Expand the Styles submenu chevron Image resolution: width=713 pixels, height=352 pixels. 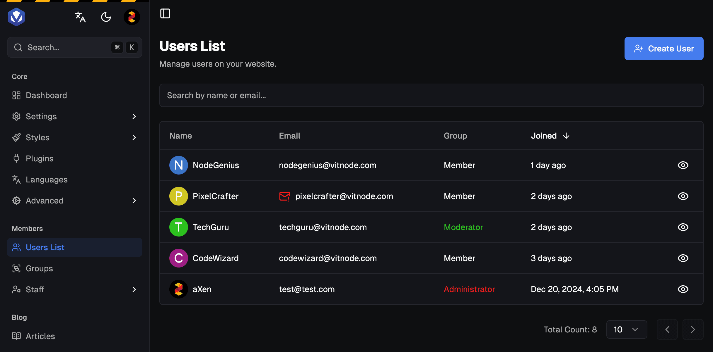[x=134, y=137]
